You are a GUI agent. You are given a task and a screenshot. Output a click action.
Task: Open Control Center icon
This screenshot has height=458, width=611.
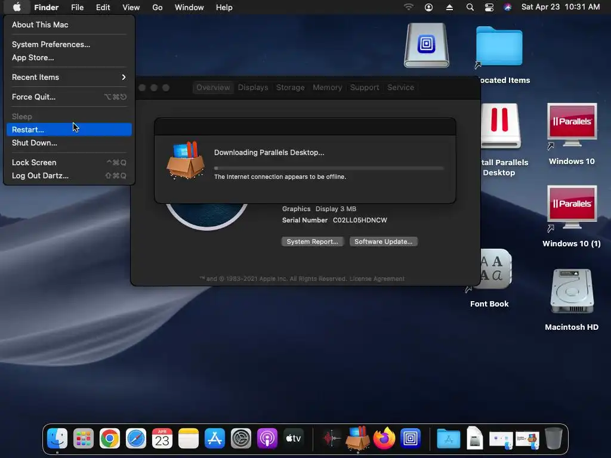coord(489,7)
